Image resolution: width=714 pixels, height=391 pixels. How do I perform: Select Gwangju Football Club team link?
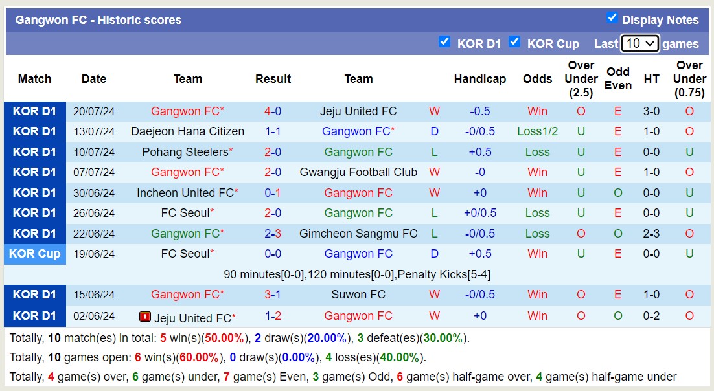point(358,172)
